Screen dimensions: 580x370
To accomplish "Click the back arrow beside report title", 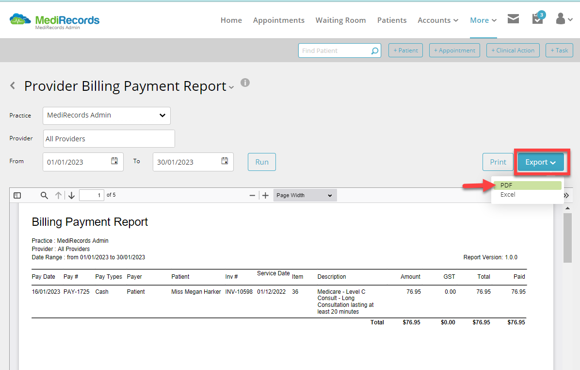I will click(13, 85).
